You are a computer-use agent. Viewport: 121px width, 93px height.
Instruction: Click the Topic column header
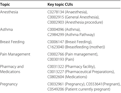pyautogui.click(x=5, y=5)
